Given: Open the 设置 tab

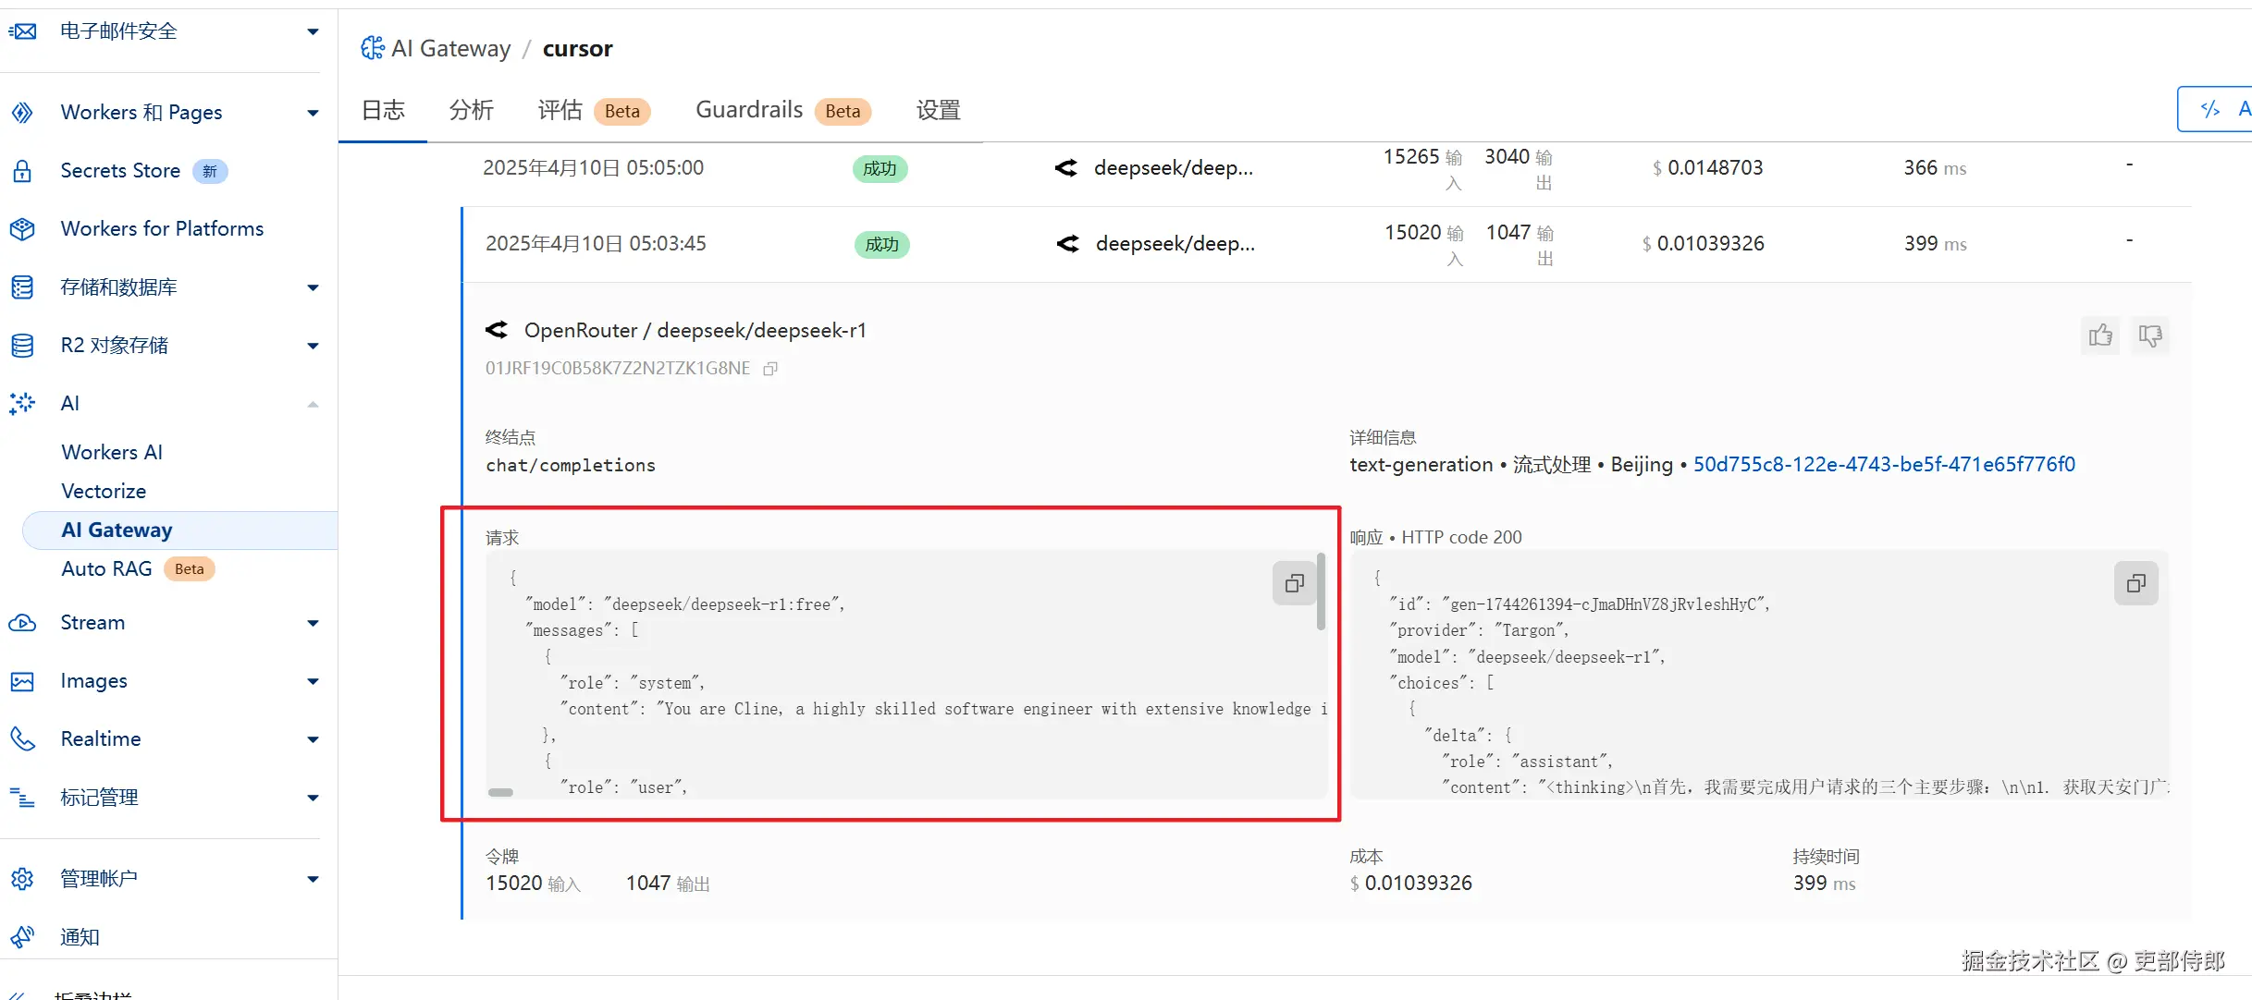Looking at the screenshot, I should (x=938, y=111).
